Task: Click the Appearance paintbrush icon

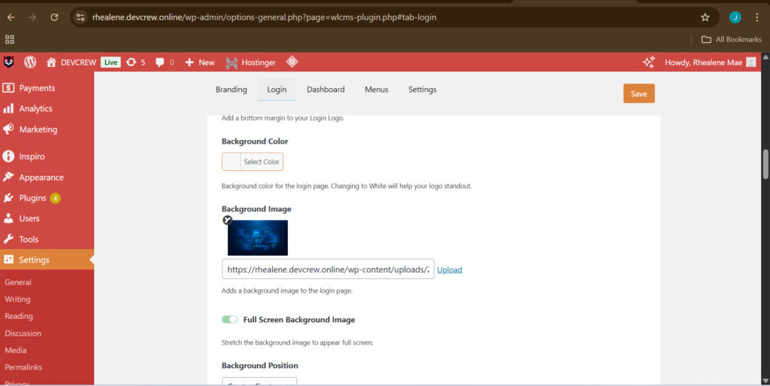Action: click(9, 178)
